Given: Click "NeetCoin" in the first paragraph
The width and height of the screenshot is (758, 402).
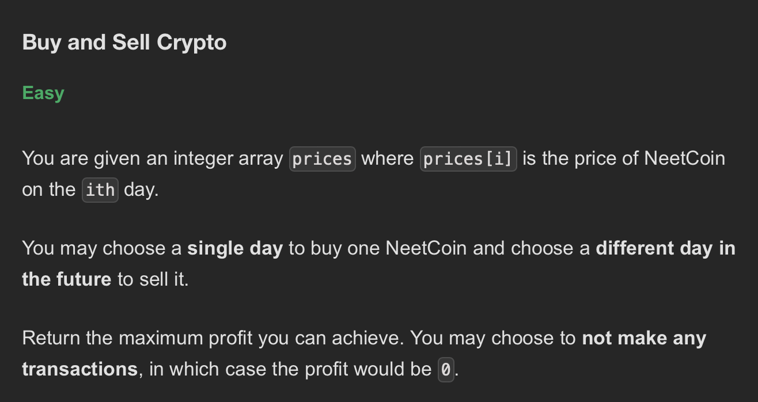Looking at the screenshot, I should [x=685, y=158].
